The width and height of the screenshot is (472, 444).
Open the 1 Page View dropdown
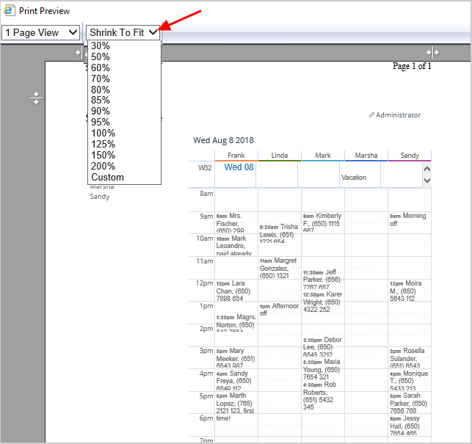(x=40, y=32)
